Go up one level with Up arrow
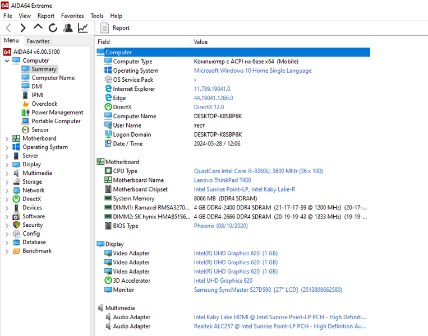This screenshot has width=428, height=336. 38,27
